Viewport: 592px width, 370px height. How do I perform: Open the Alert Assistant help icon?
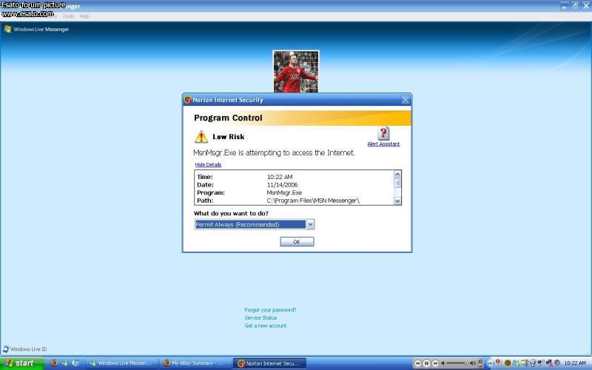point(383,133)
